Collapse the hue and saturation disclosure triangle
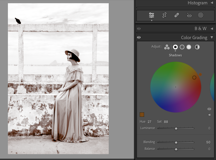Screen dimensions: 216x160 (209, 115)
